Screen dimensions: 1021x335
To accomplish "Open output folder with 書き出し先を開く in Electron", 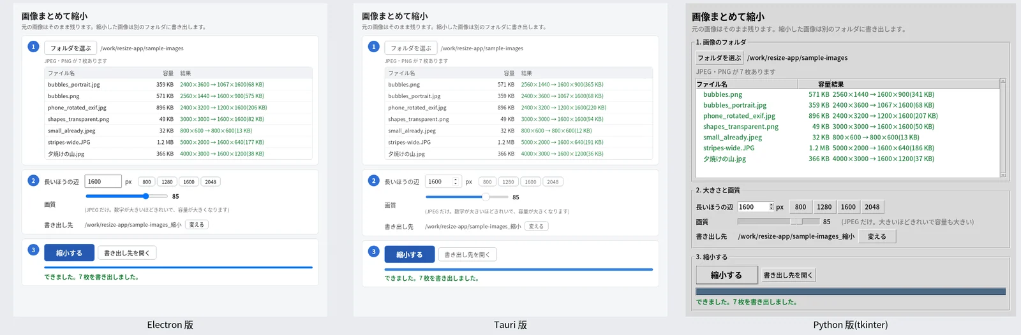I will 127,253.
